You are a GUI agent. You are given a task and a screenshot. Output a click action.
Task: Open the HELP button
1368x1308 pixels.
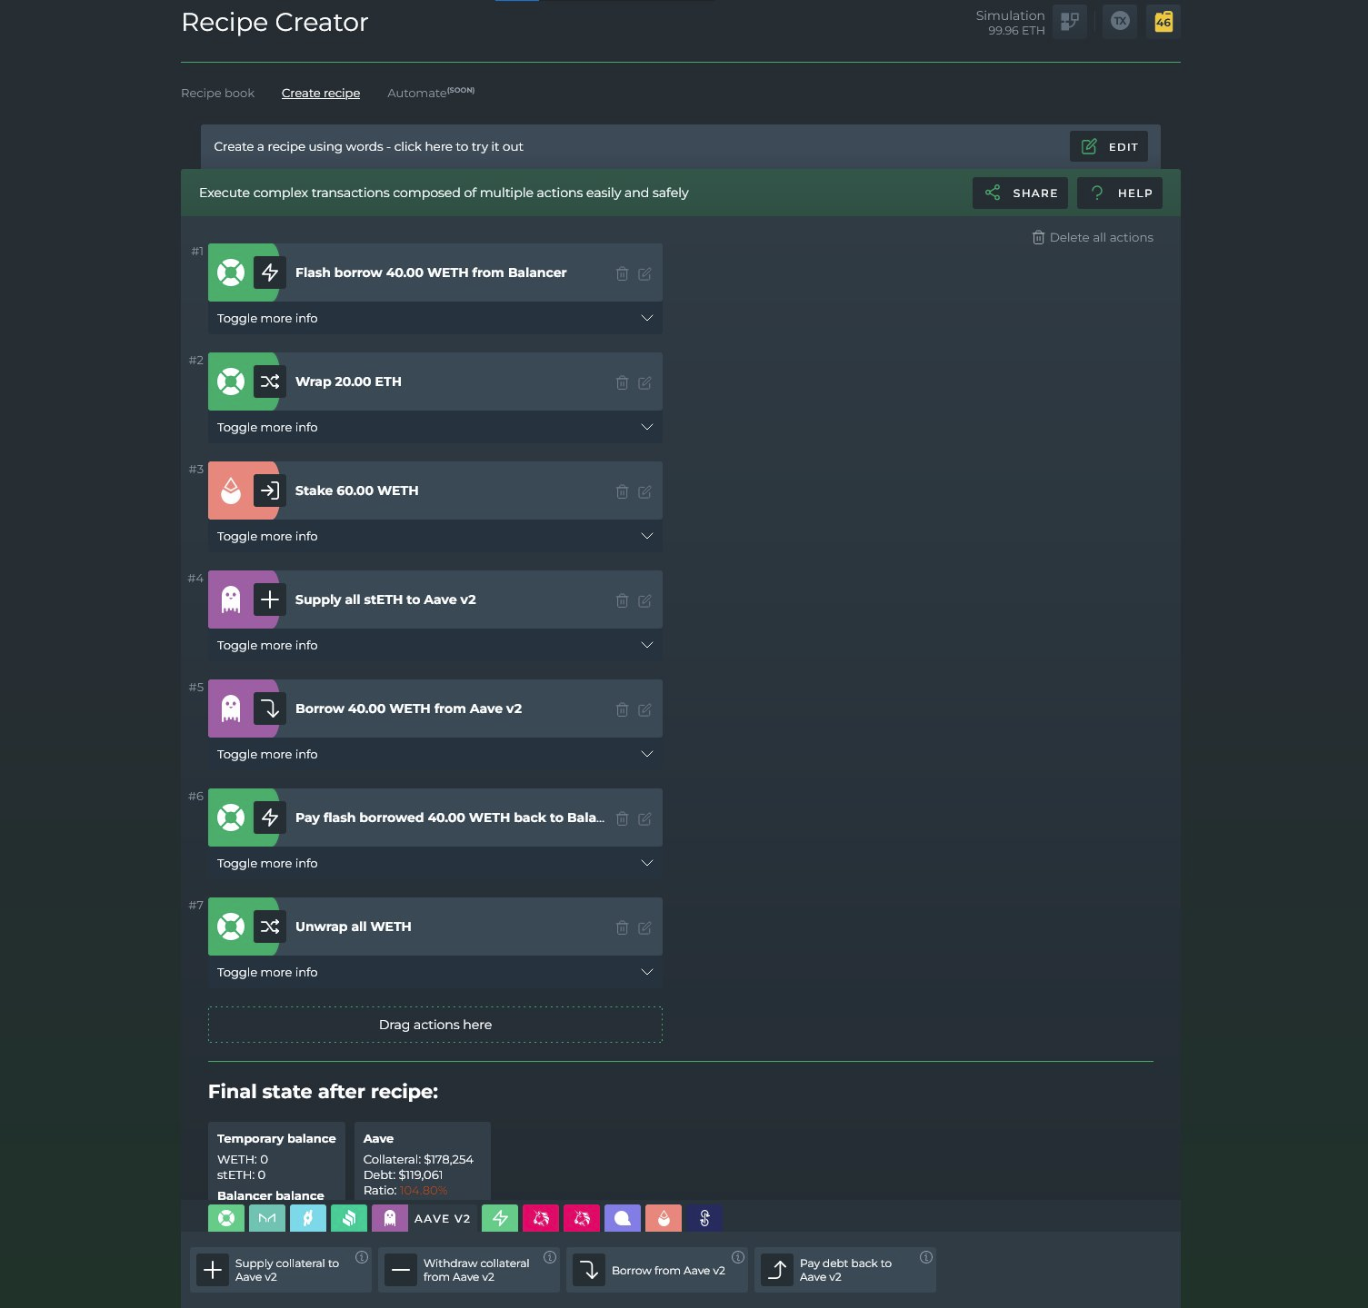1120,193
